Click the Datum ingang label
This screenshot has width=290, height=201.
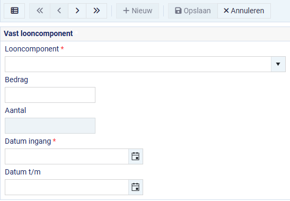click(x=28, y=141)
